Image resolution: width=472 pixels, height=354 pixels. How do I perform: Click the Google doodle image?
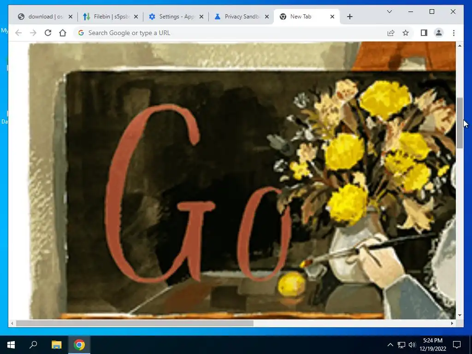(242, 181)
